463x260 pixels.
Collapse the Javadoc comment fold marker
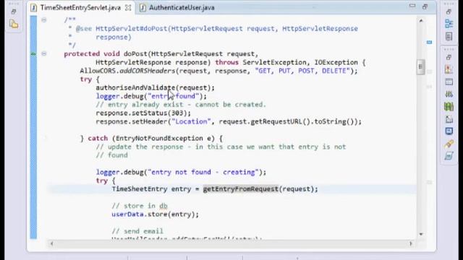point(43,20)
